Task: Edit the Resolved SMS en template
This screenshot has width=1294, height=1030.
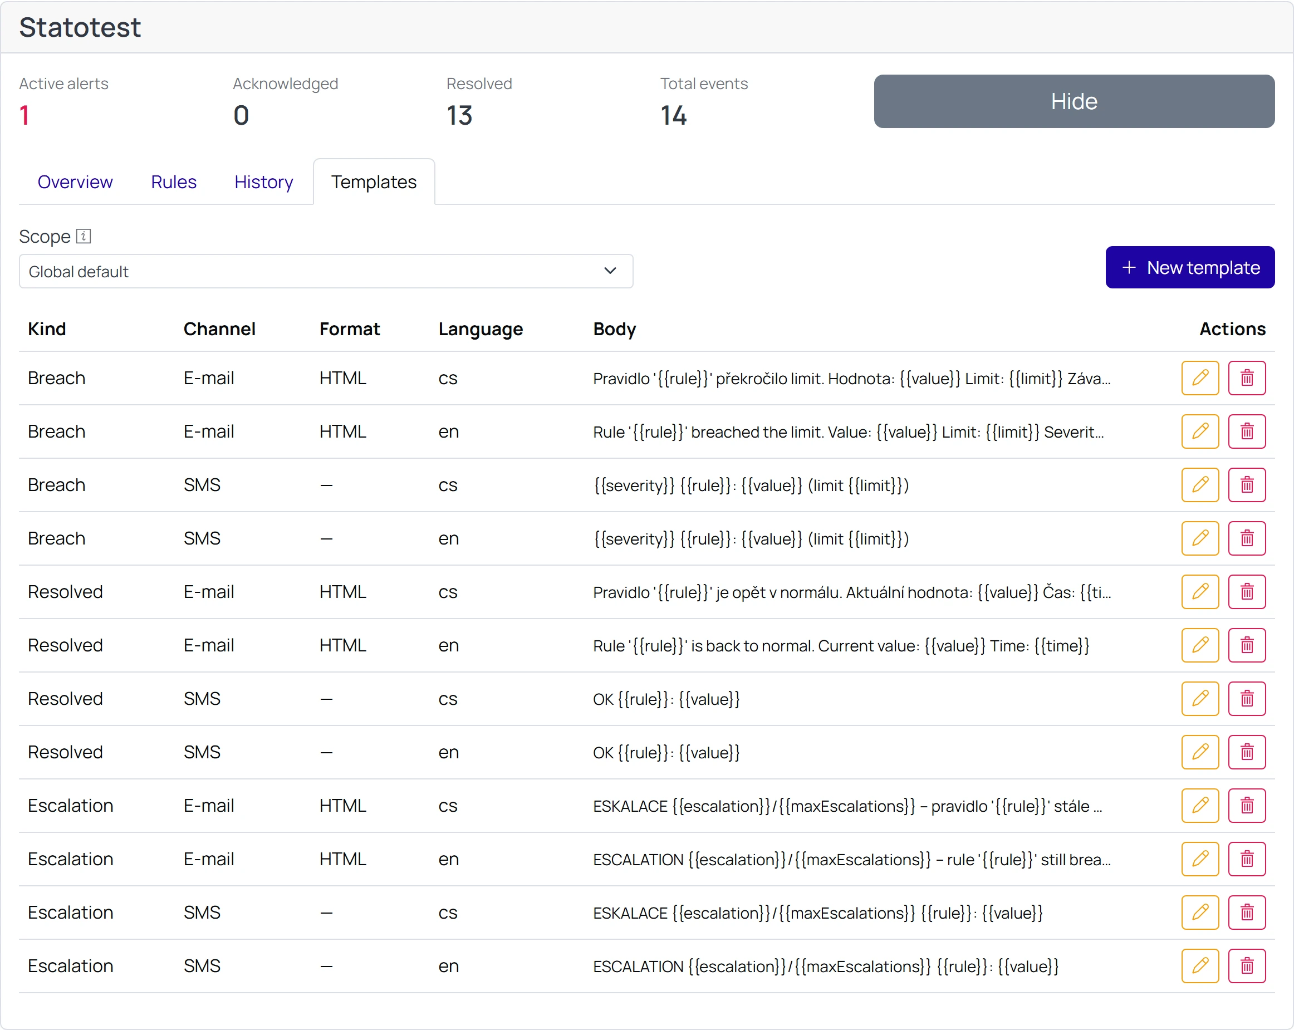Action: coord(1200,752)
